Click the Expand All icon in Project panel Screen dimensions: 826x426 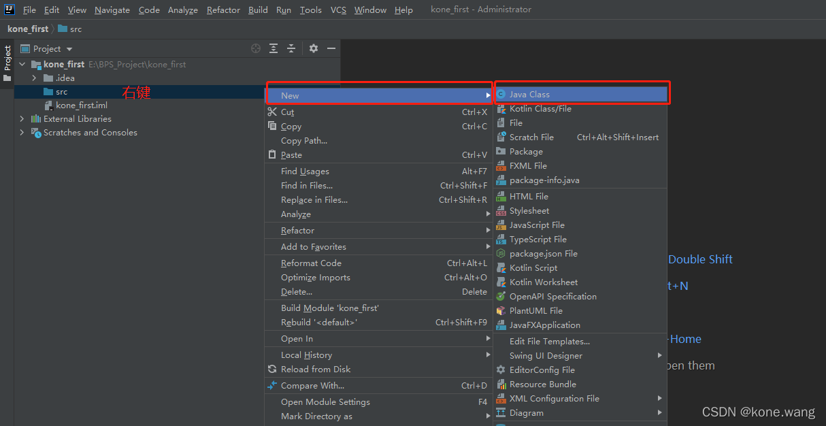(274, 48)
